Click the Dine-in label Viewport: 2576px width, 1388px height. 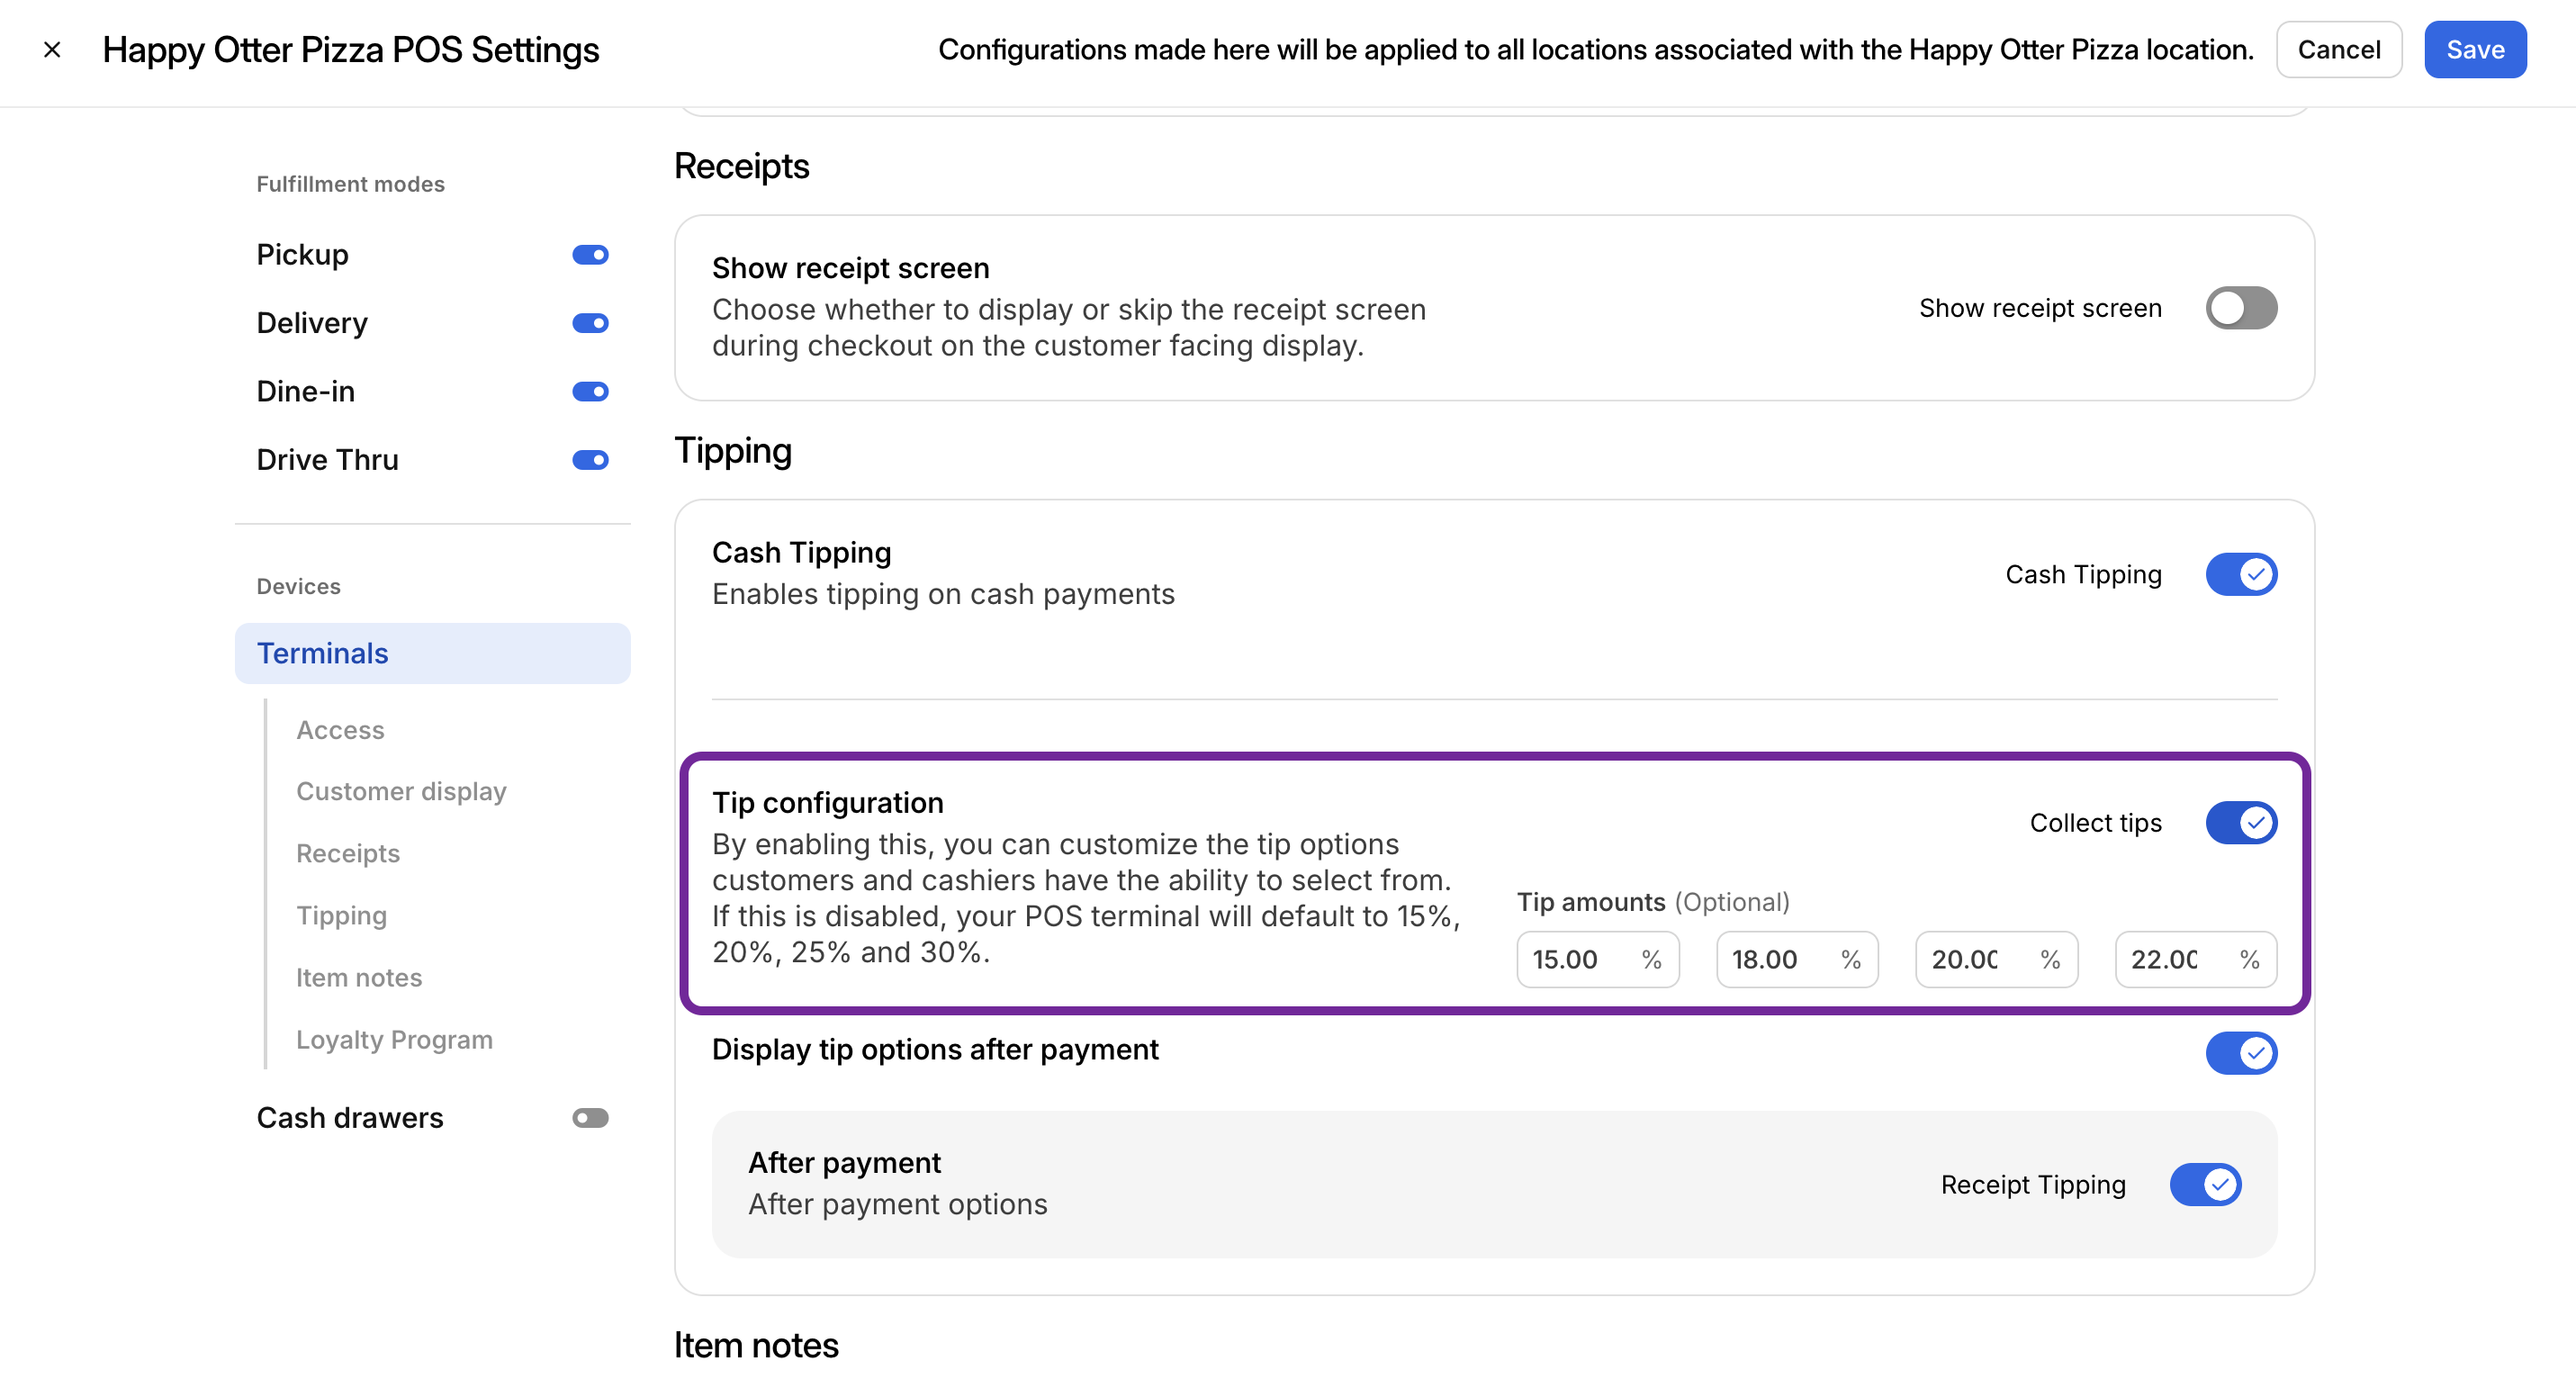(x=305, y=391)
